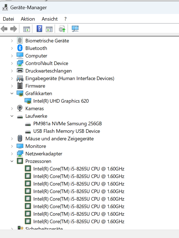Click the Back arrow toolbar icon
179x238 pixels.
point(4,29)
